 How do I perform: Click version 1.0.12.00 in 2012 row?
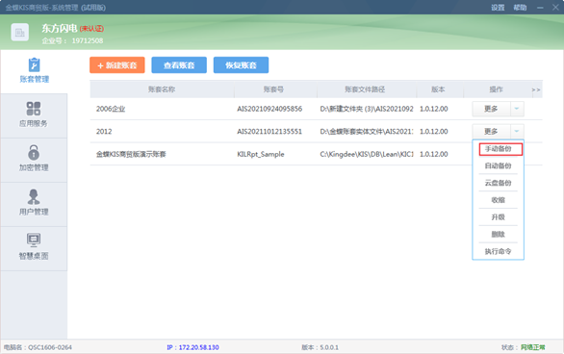434,132
